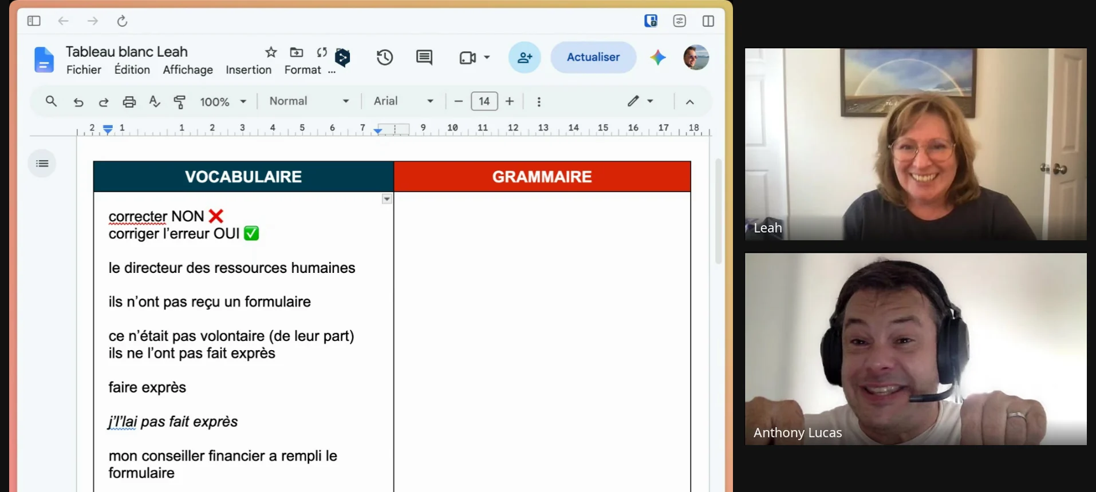1096x492 pixels.
Task: Decrease font size with minus
Action: tap(458, 101)
